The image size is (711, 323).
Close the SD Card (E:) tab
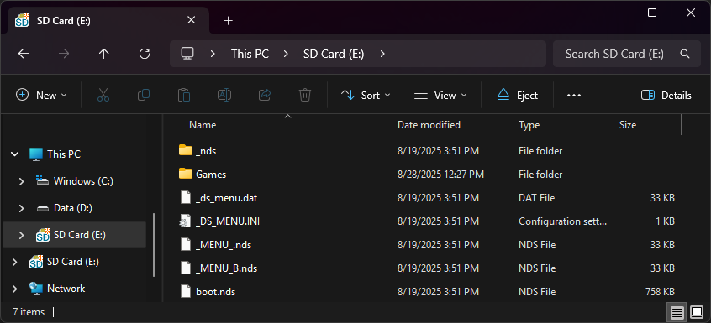click(x=192, y=20)
